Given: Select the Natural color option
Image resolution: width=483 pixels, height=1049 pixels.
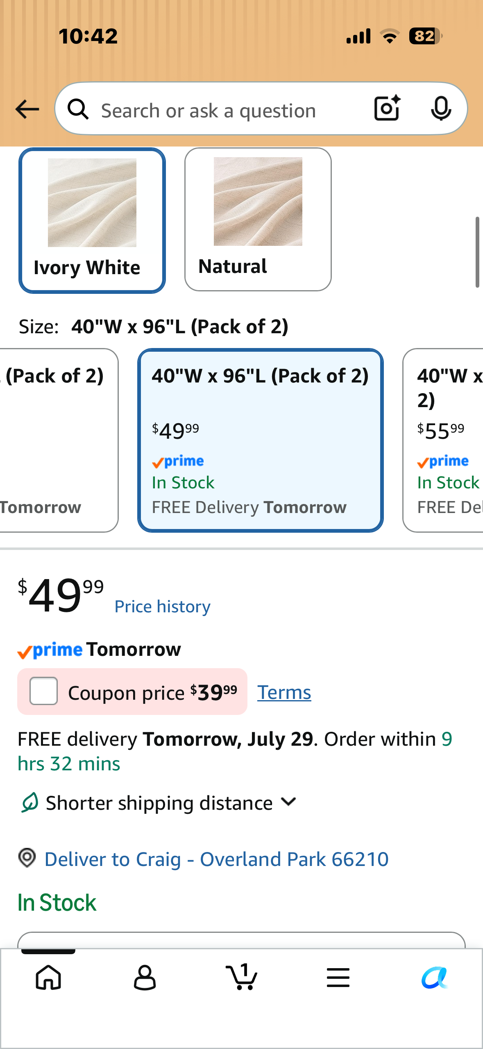Looking at the screenshot, I should (x=258, y=220).
